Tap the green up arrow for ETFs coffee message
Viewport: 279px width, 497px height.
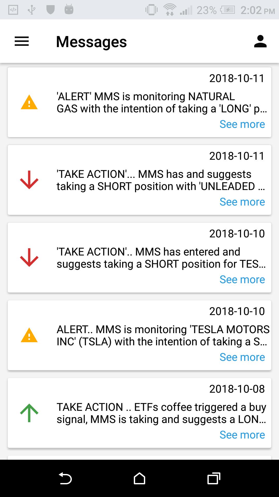click(x=29, y=413)
